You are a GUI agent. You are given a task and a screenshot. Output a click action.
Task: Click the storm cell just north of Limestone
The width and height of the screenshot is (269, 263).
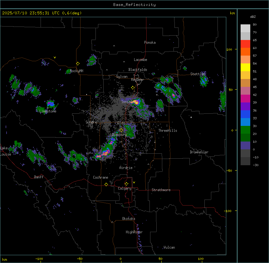pyautogui.click(x=51, y=104)
